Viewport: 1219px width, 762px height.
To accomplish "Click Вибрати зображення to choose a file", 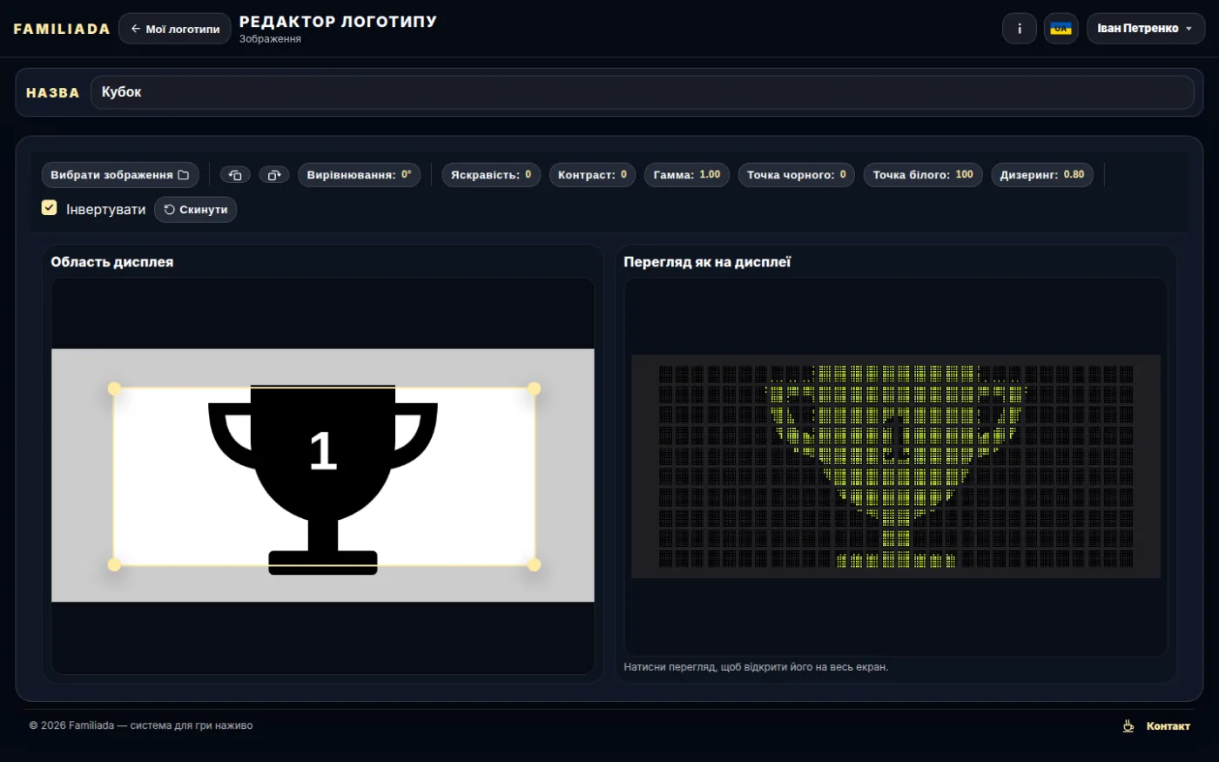I will point(120,175).
